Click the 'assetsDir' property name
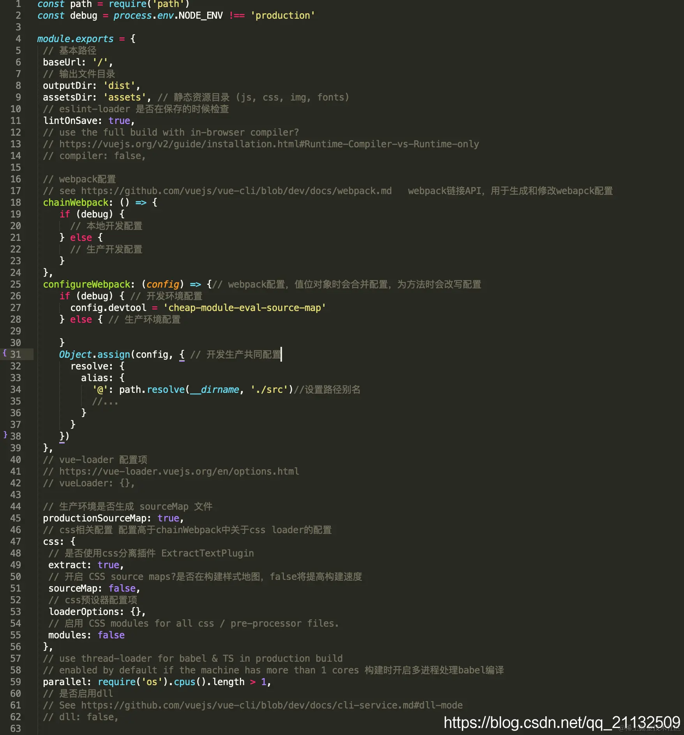Viewport: 684px width, 735px height. point(67,97)
